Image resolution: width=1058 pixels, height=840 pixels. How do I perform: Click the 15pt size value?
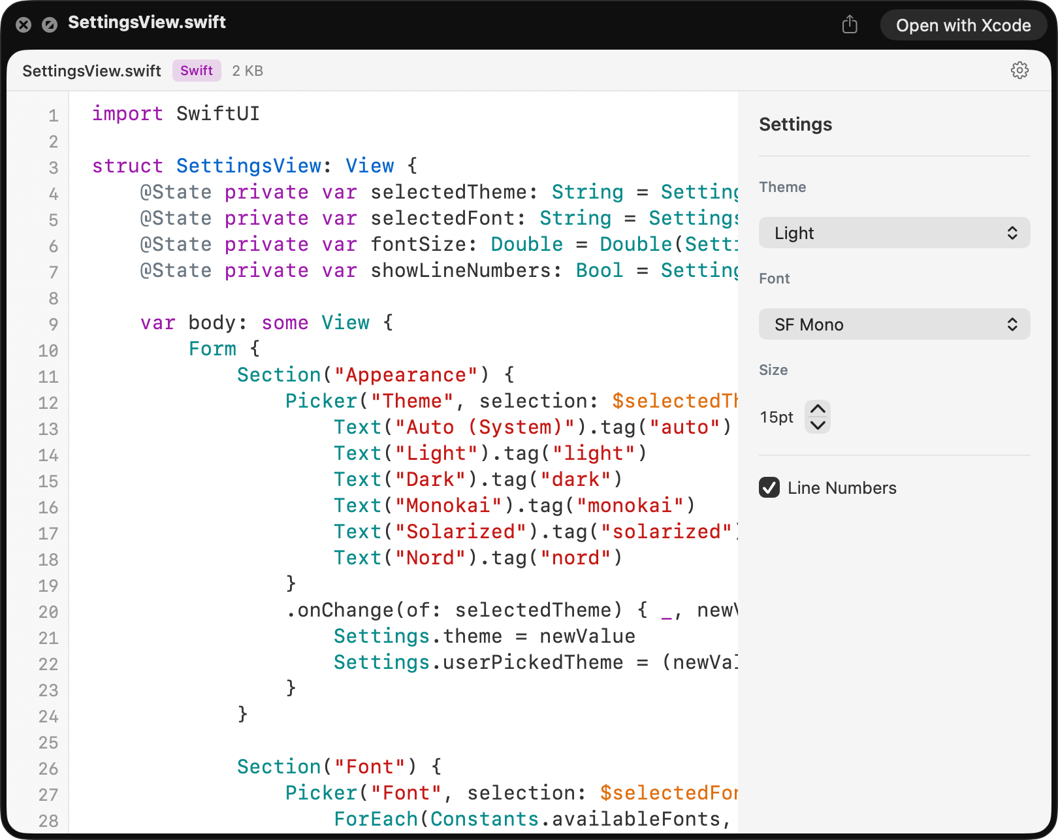[777, 417]
